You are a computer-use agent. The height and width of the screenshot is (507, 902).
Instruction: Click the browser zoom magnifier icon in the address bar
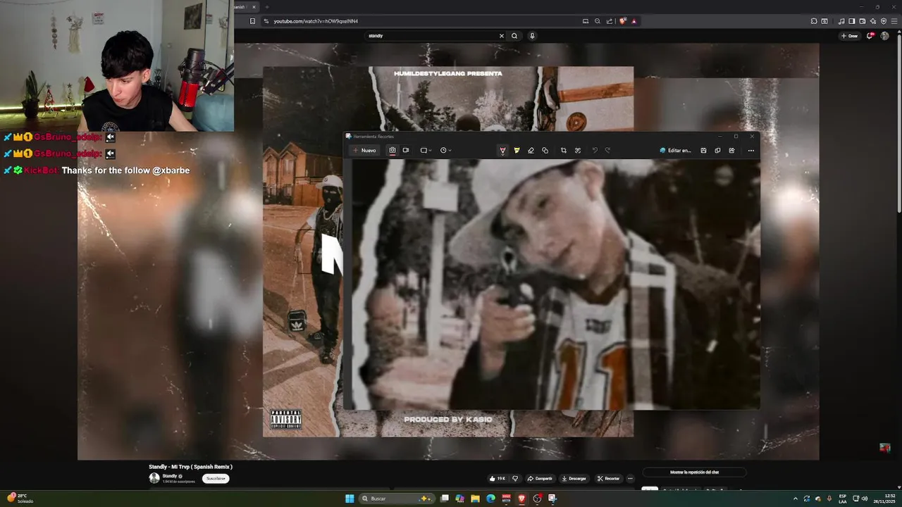click(598, 21)
